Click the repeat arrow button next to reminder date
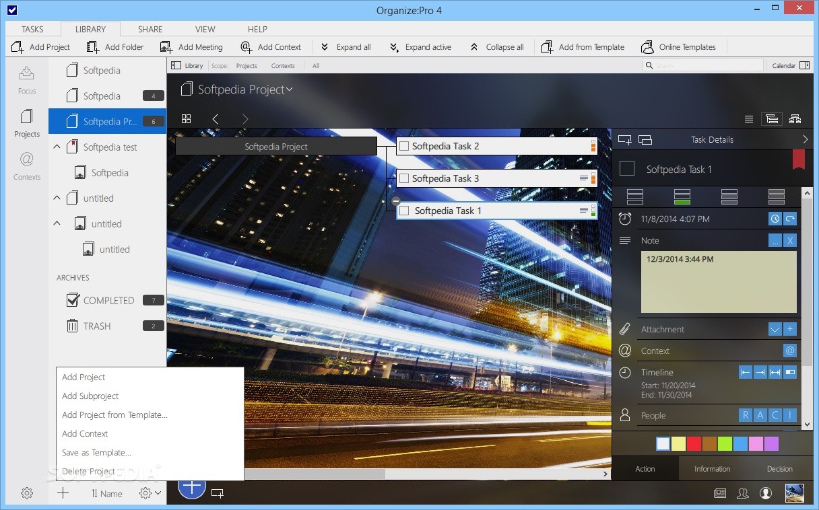Screen dimensions: 819x510 click(790, 219)
